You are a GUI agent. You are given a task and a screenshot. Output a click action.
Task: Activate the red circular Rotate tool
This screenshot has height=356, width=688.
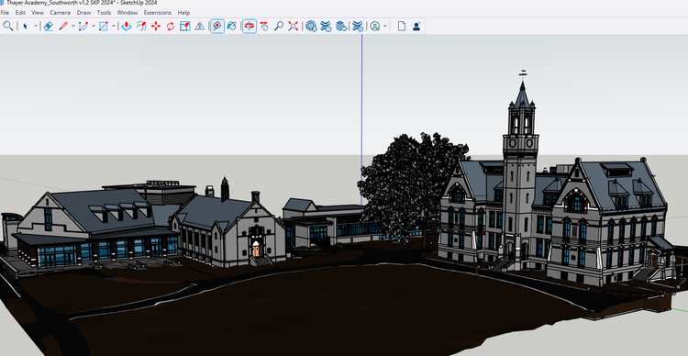171,27
